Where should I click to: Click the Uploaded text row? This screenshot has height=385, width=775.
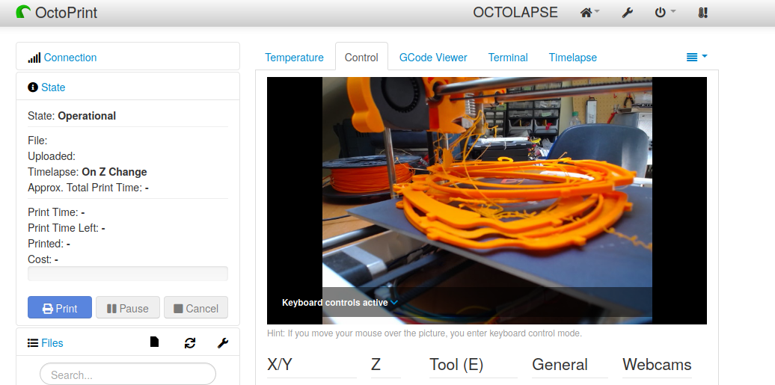tap(52, 156)
